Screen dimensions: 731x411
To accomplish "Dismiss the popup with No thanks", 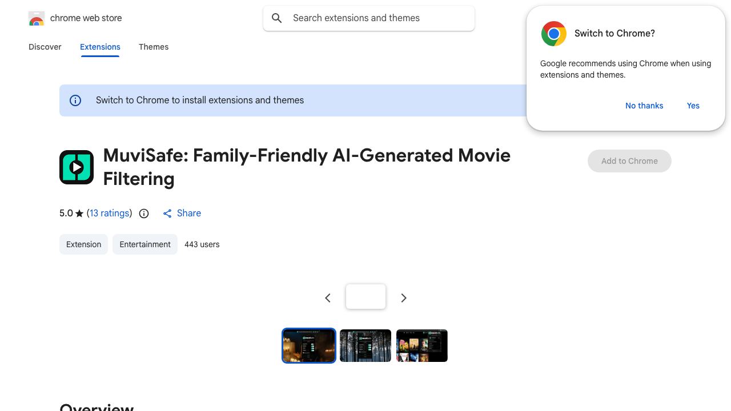I will pos(644,106).
